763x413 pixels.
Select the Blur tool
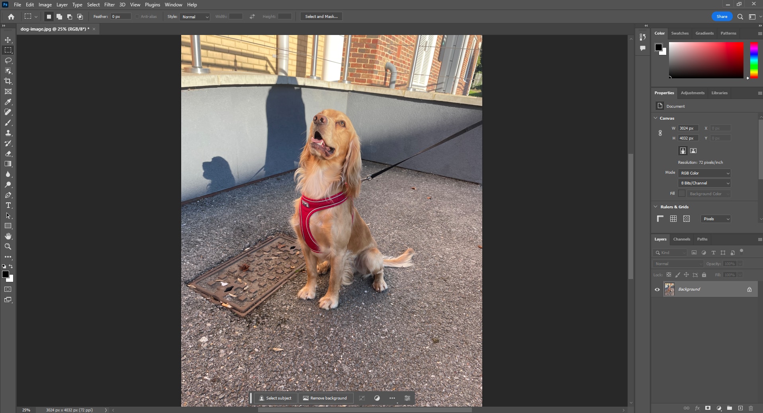[8, 174]
